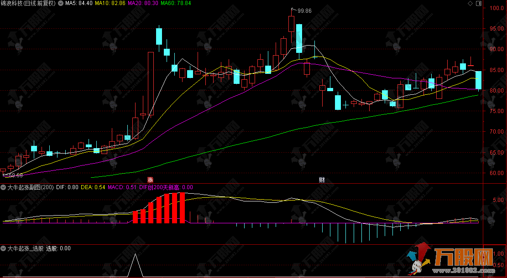Open the 大牛起涨_选股 indicator dropdown arrow
This screenshot has height=278, width=507.
point(4,248)
